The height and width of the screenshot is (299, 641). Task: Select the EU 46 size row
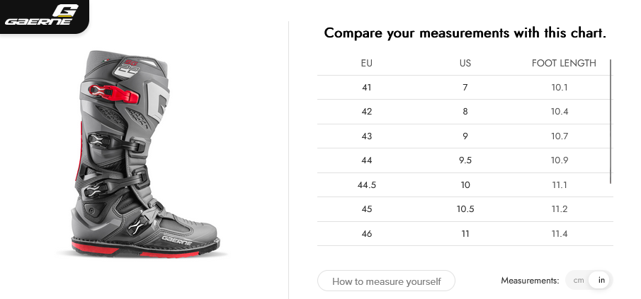pos(465,234)
